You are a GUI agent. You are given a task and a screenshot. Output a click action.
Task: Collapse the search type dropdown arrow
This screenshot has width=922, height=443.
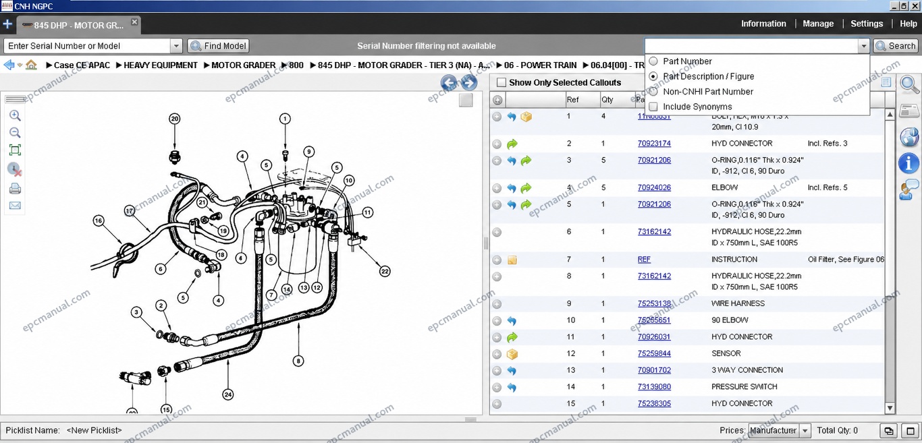(863, 46)
